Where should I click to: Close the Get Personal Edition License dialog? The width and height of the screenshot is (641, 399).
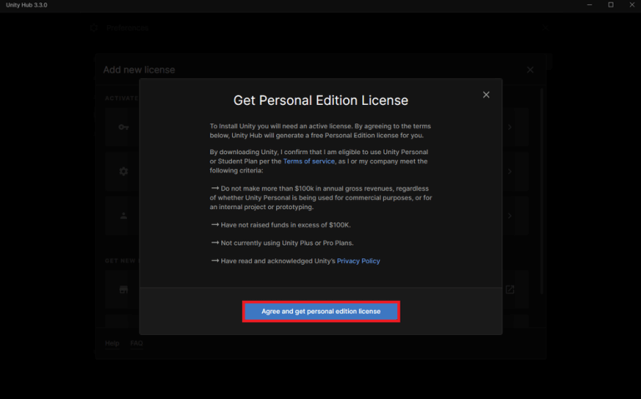click(x=487, y=95)
